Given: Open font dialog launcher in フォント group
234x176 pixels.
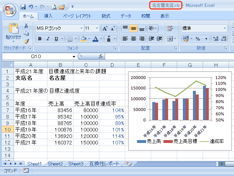Looking at the screenshot, I should click(115, 48).
